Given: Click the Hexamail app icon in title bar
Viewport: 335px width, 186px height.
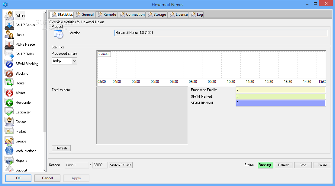Looking at the screenshot, I should pyautogui.click(x=5, y=4).
